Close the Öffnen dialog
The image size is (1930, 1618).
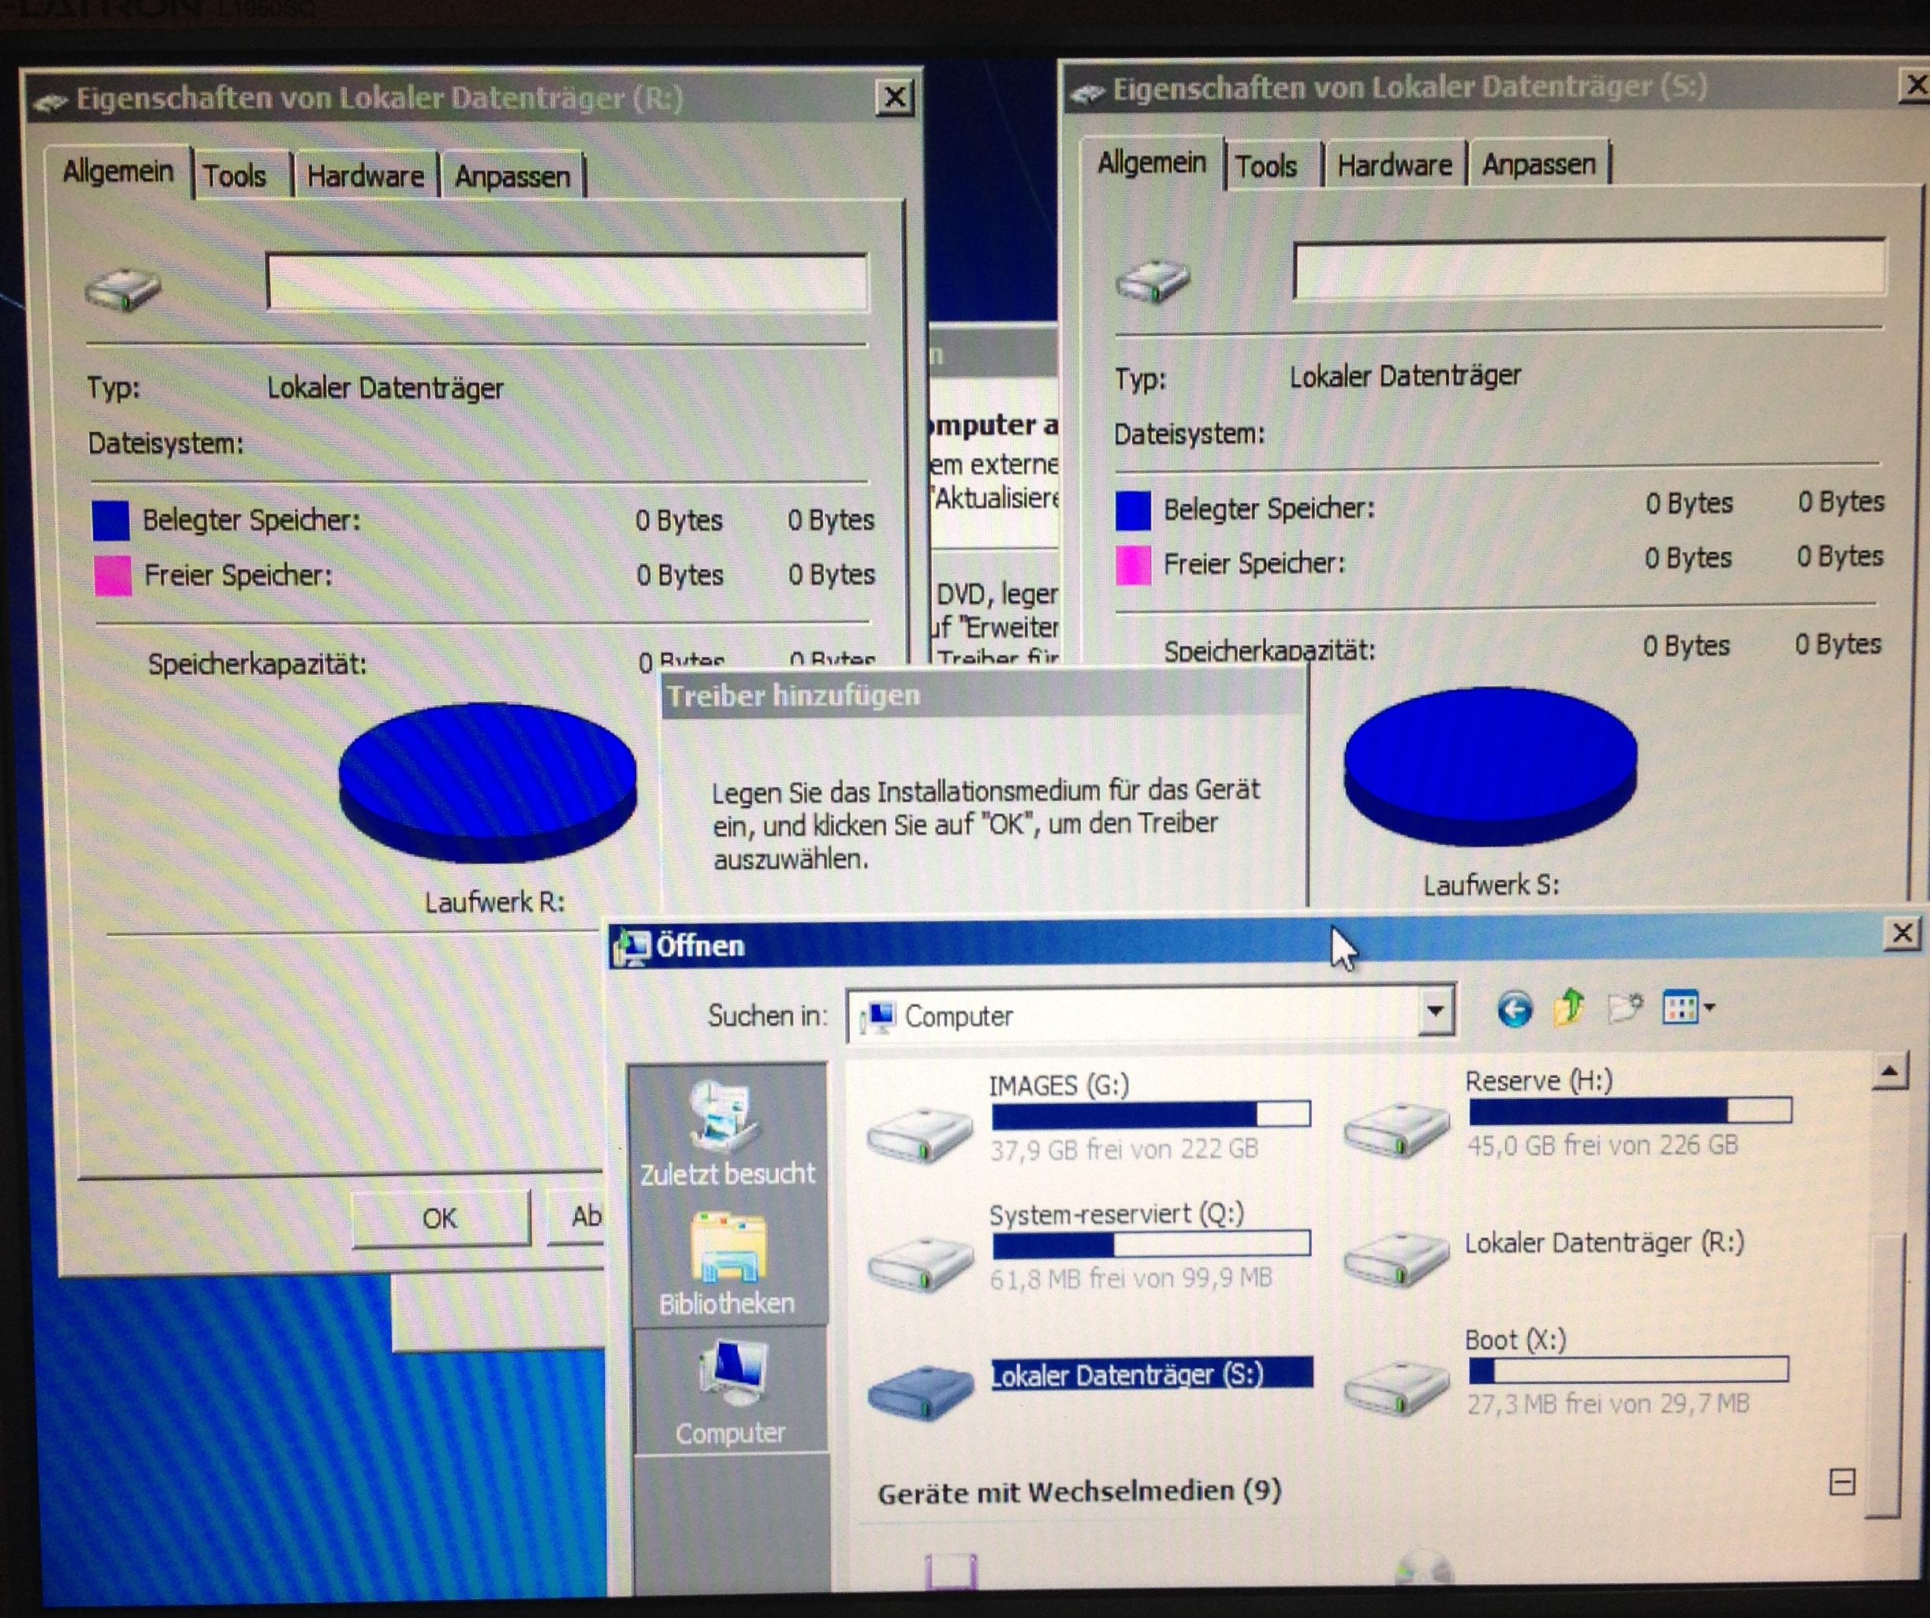(x=1902, y=933)
